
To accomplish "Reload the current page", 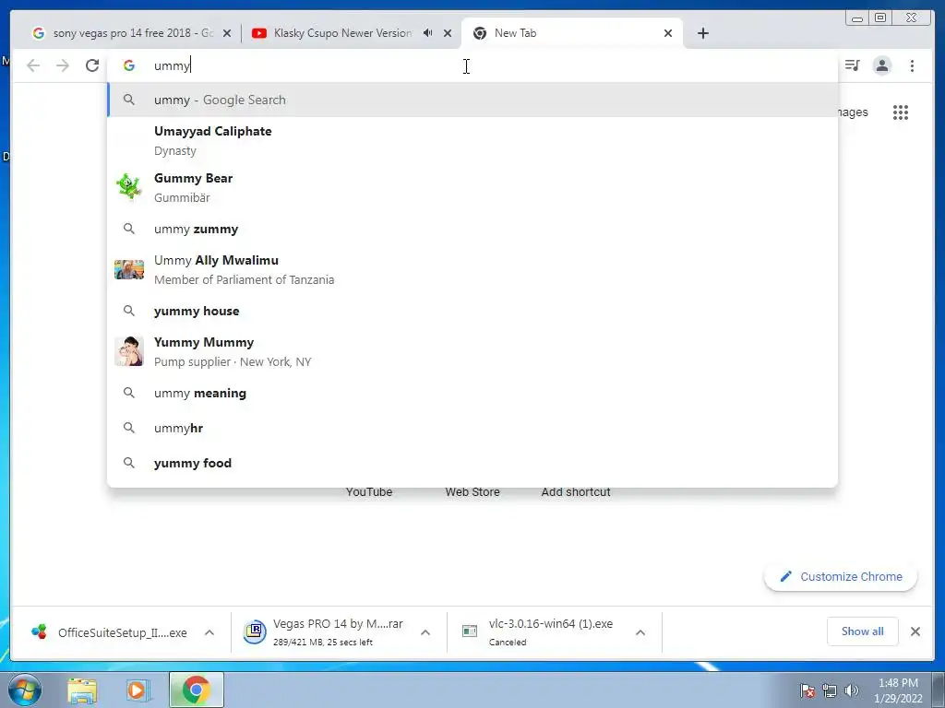I will click(x=92, y=65).
